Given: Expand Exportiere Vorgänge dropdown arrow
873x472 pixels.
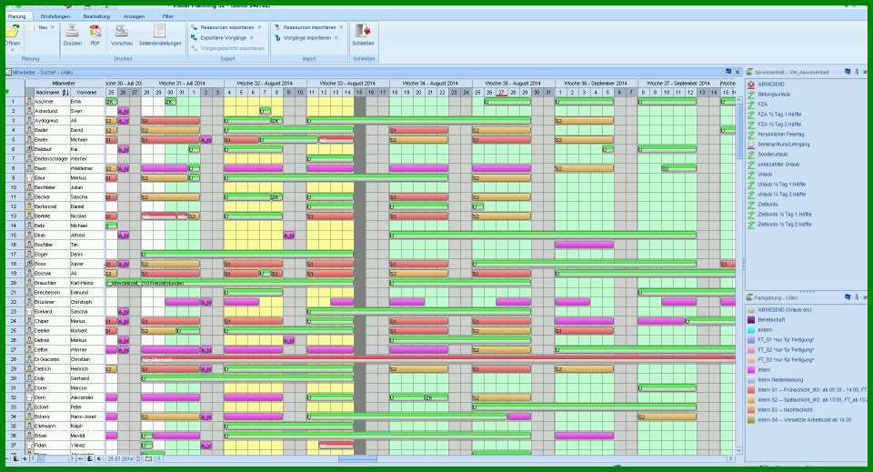Looking at the screenshot, I should 252,38.
